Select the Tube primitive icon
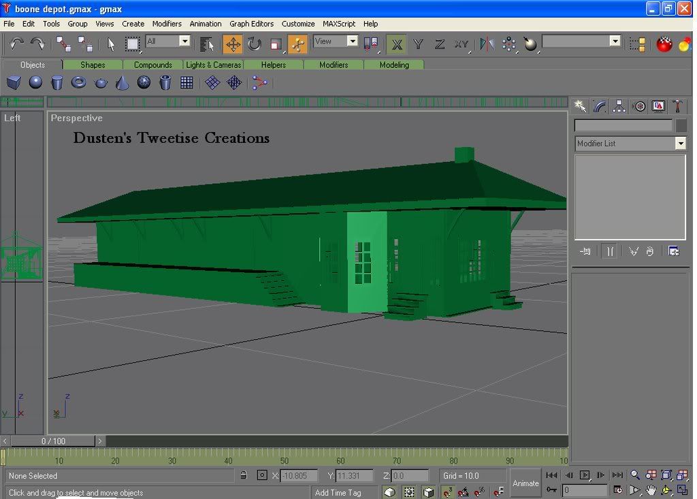This screenshot has height=499, width=697. click(x=165, y=82)
